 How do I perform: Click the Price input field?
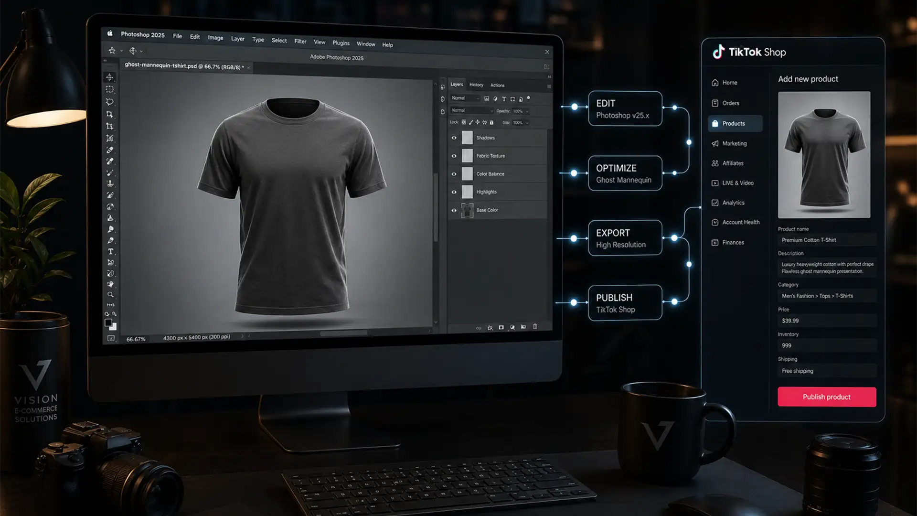pos(827,321)
